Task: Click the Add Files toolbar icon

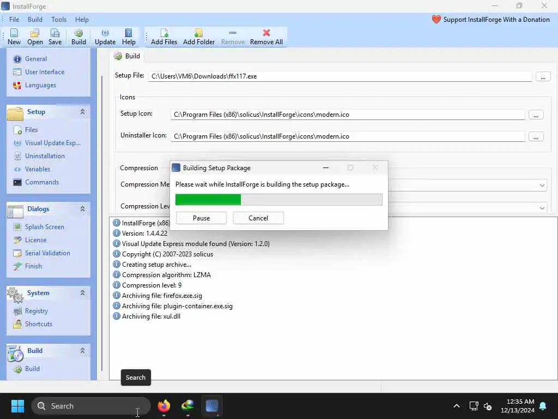Action: coord(163,37)
